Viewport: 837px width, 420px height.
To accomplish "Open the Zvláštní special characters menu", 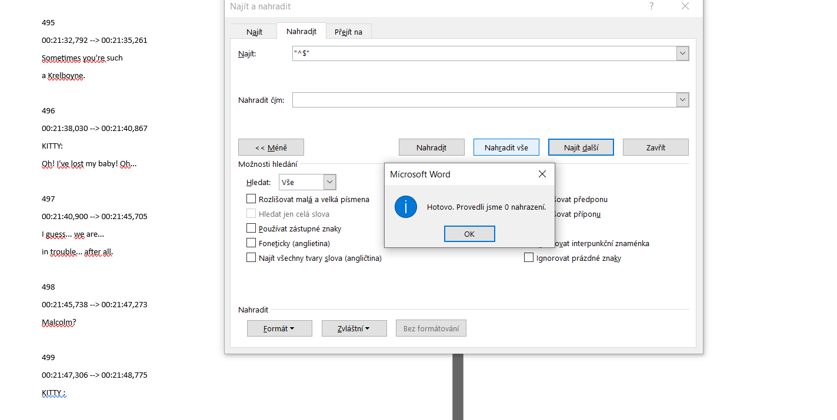I will (x=354, y=328).
